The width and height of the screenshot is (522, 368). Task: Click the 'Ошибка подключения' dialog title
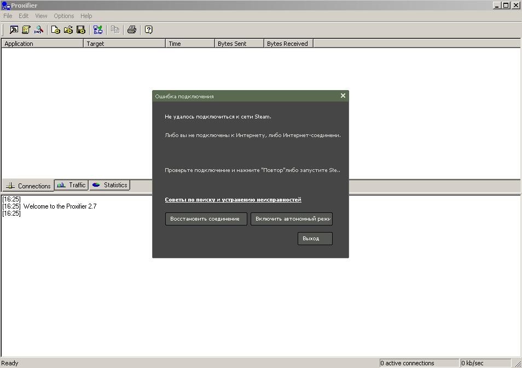coord(184,96)
